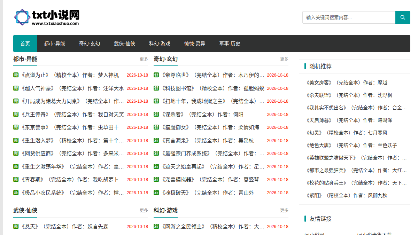Click 更多 for the 科幻·游戏 section
Screen dimensions: 418x235
(284, 210)
